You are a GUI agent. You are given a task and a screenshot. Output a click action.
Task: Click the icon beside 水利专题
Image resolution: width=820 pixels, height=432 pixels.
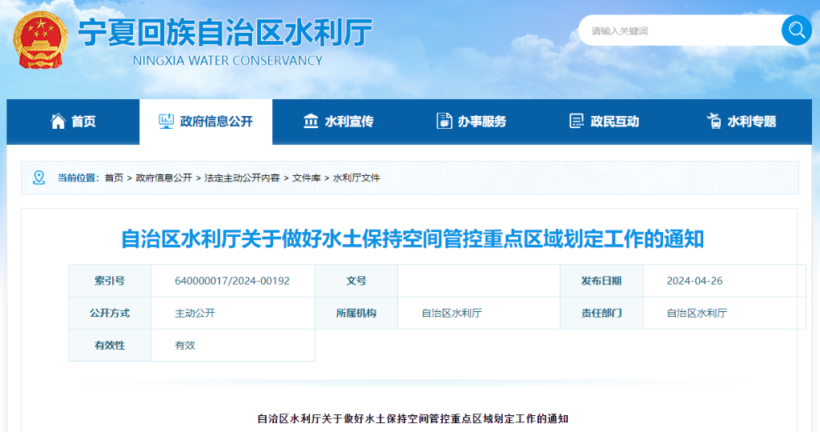[713, 121]
